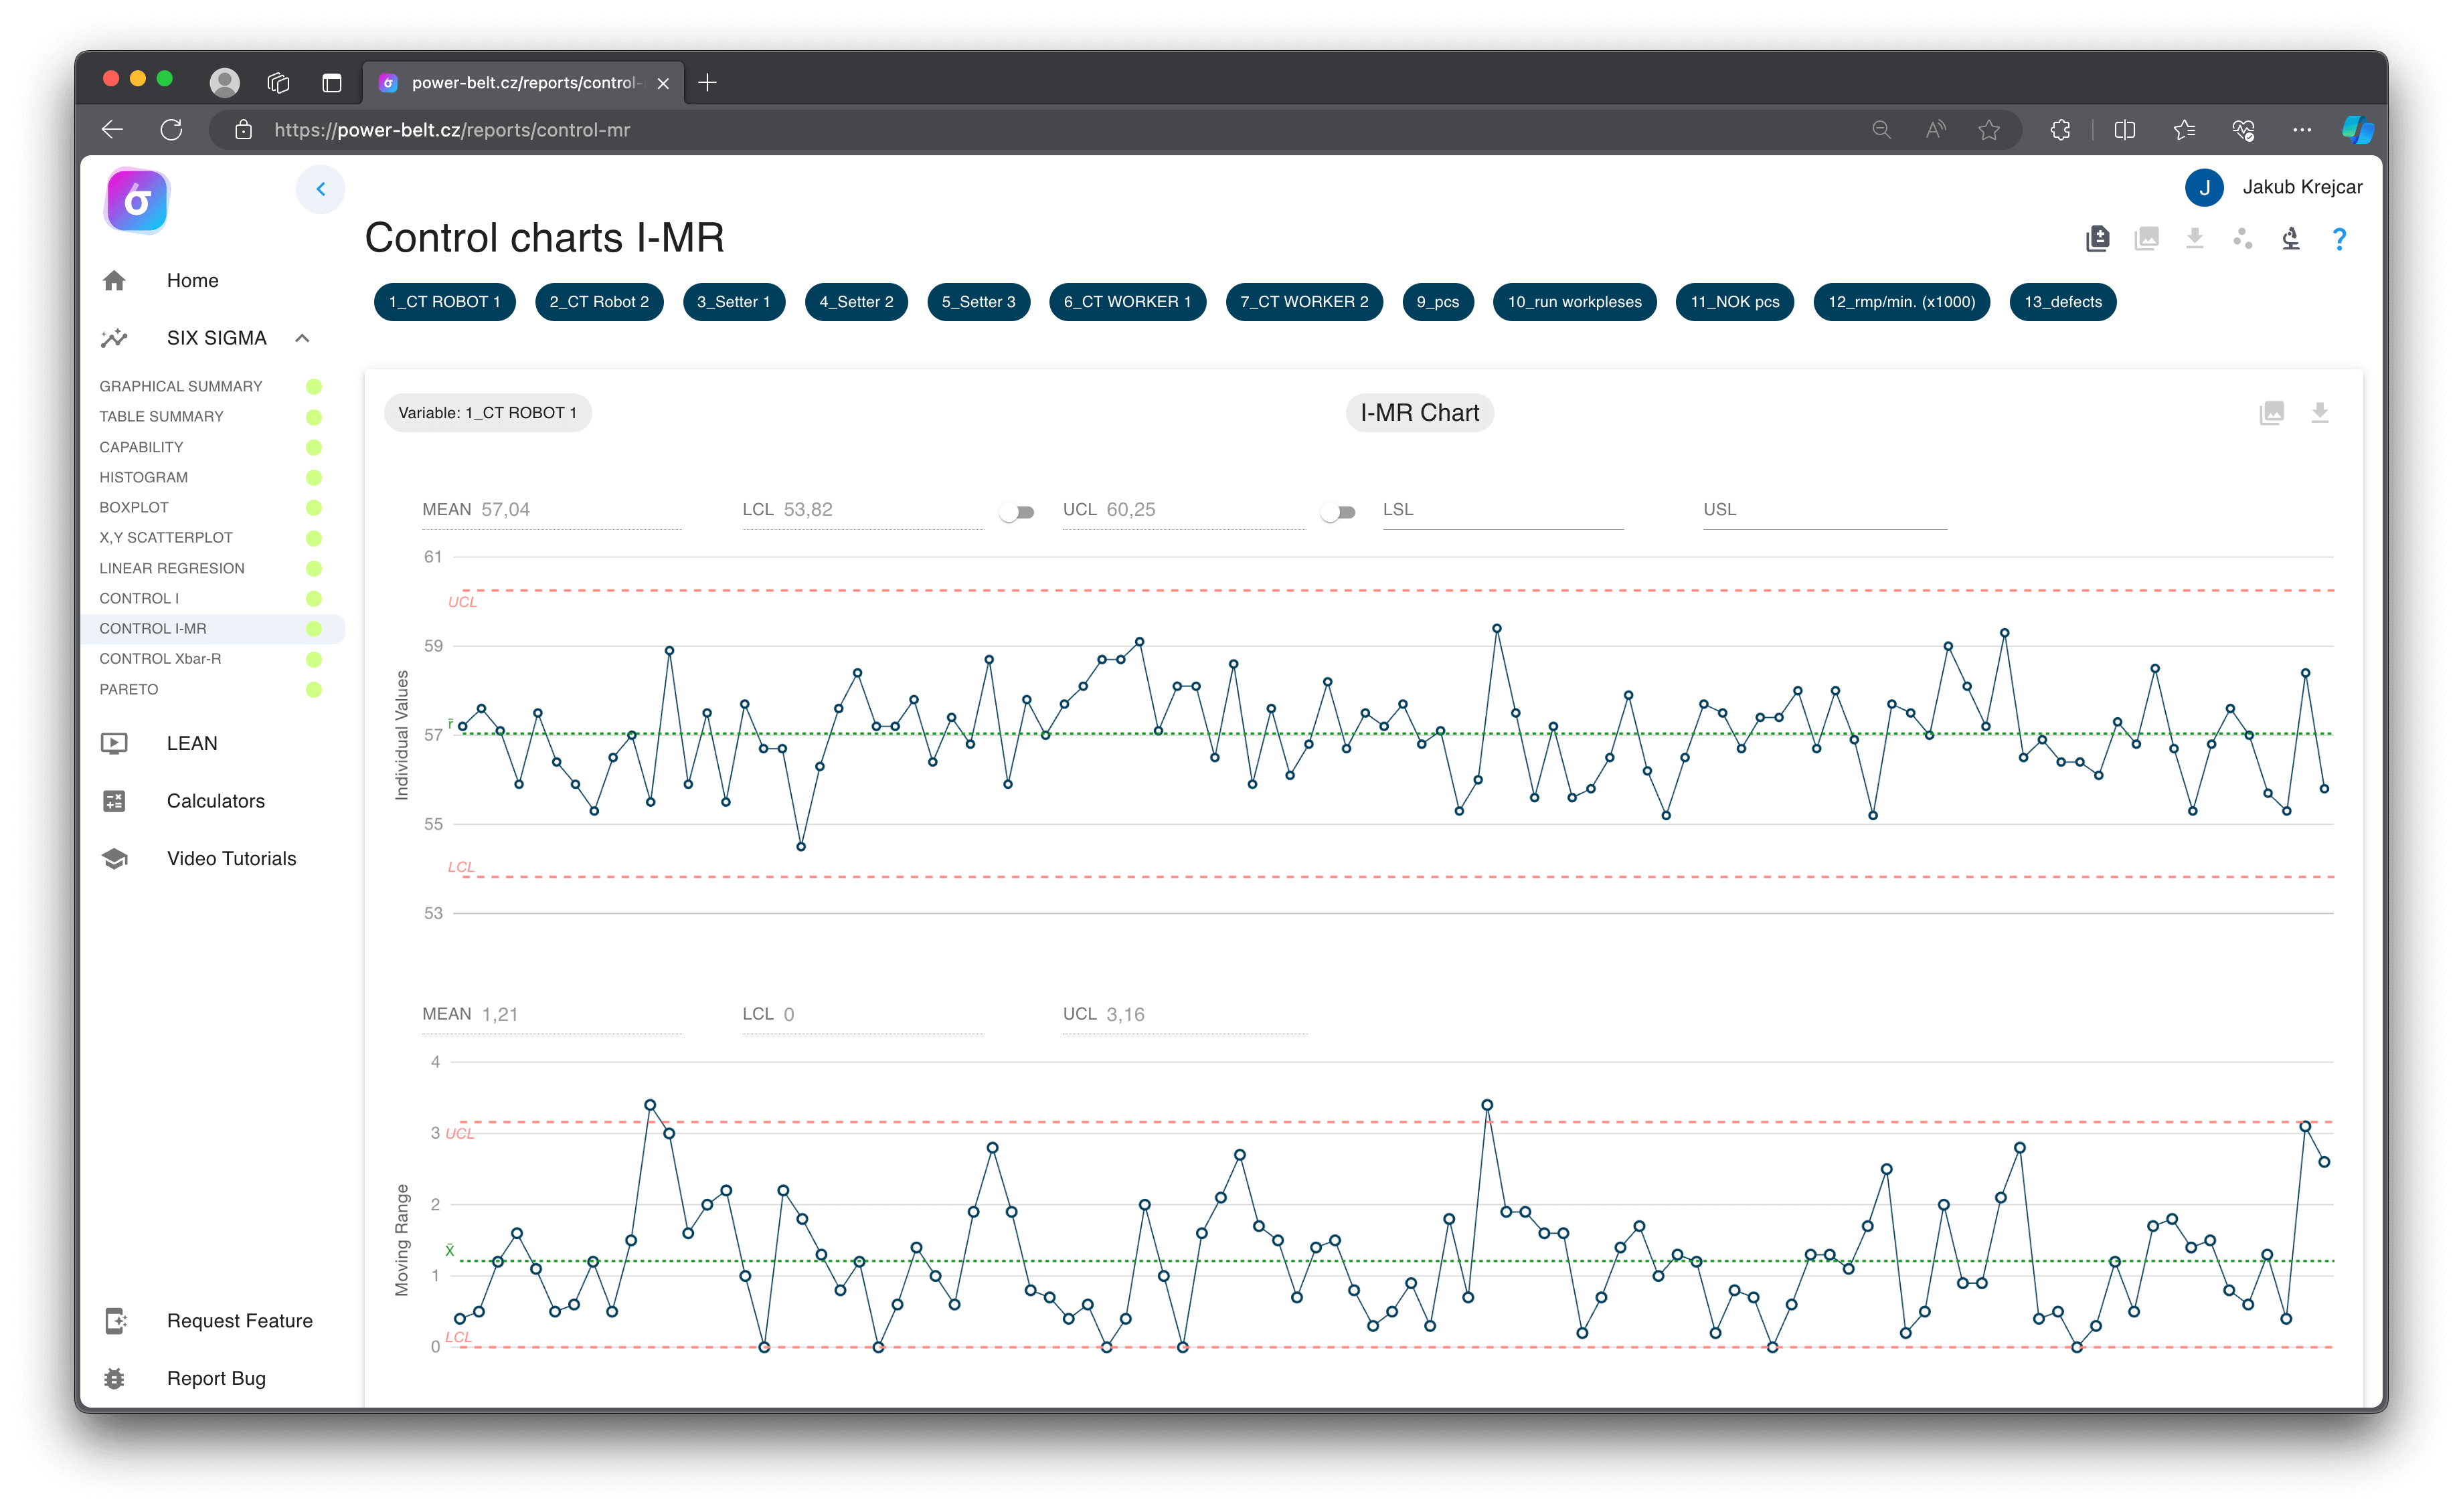Toggle the LCL switch
The height and width of the screenshot is (1512, 2463).
(x=1017, y=512)
